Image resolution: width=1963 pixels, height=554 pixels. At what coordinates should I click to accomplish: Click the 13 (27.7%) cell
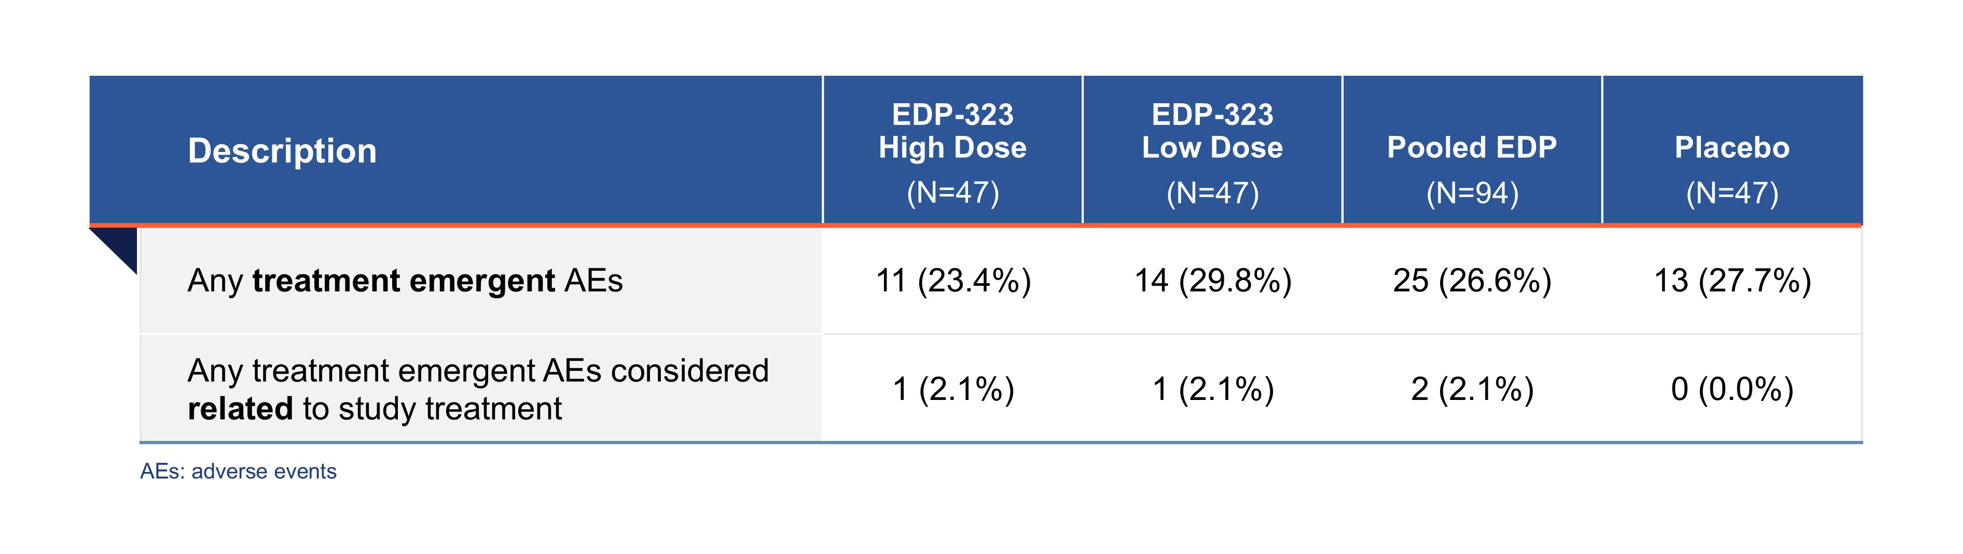(x=1732, y=281)
